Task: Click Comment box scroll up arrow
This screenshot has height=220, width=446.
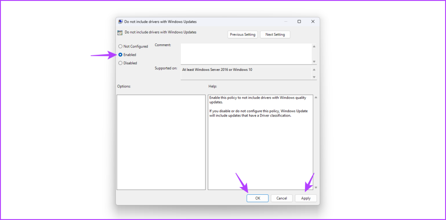Action: (314, 46)
